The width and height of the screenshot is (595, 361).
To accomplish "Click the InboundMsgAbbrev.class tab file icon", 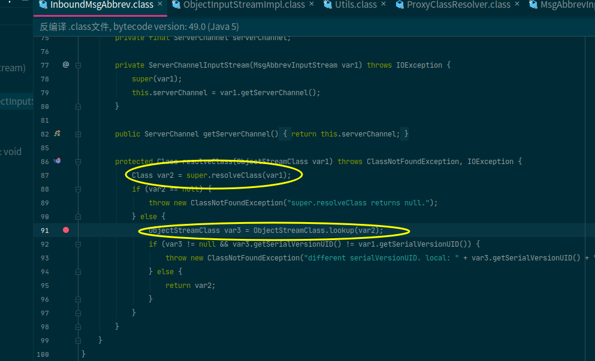I will tap(43, 5).
